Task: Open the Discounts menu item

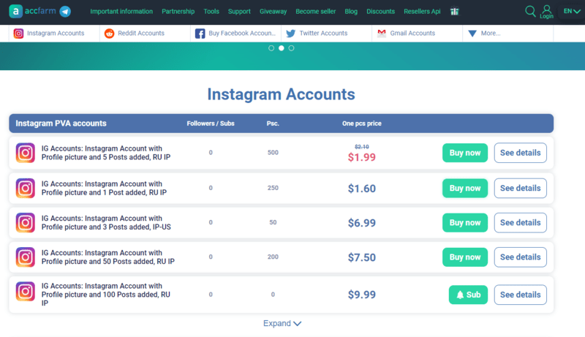Action: (380, 12)
